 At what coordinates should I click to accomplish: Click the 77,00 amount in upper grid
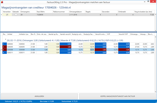coord(144,15)
